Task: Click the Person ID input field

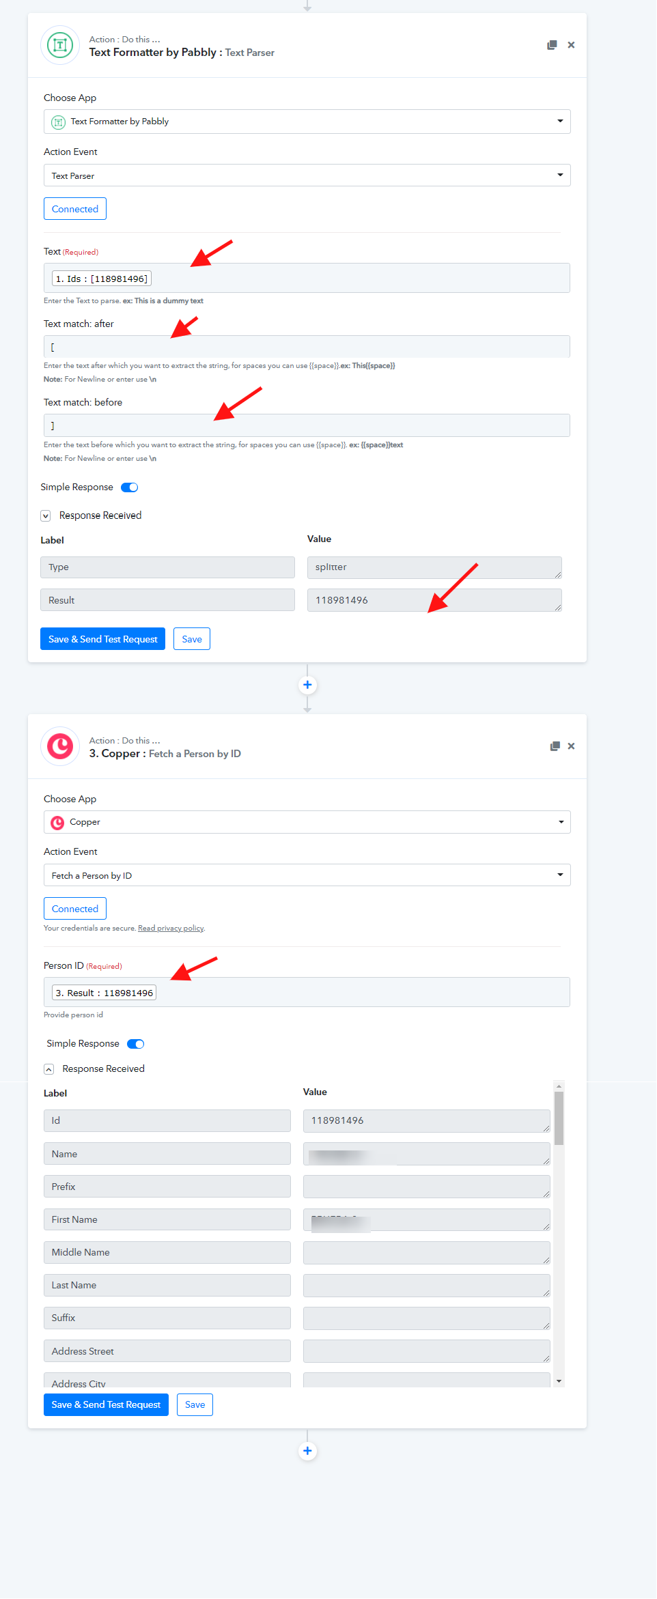Action: pos(307,992)
